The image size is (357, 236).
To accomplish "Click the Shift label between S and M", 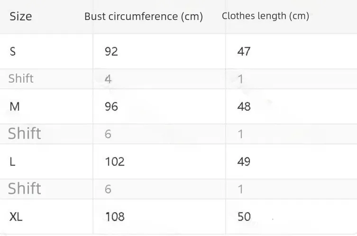I will pos(21,78).
